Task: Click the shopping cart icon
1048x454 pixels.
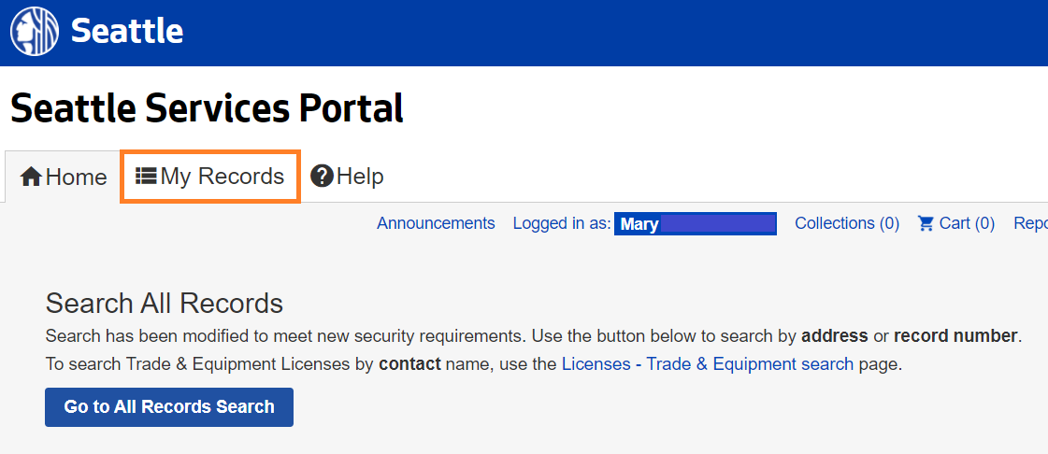Action: point(926,223)
